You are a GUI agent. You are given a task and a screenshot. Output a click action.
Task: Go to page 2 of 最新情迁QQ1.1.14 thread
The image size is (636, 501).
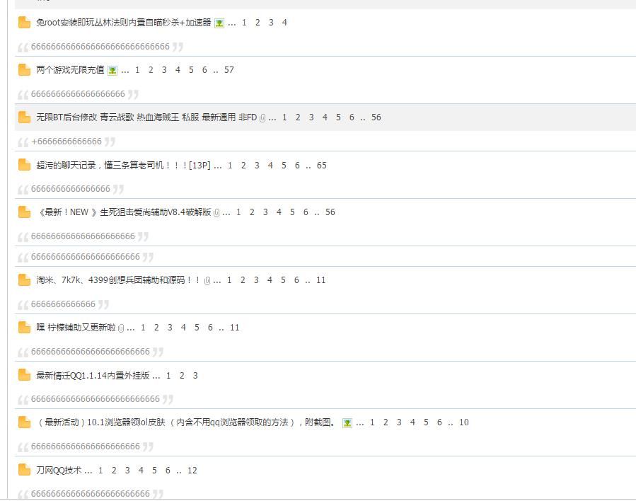click(x=182, y=376)
